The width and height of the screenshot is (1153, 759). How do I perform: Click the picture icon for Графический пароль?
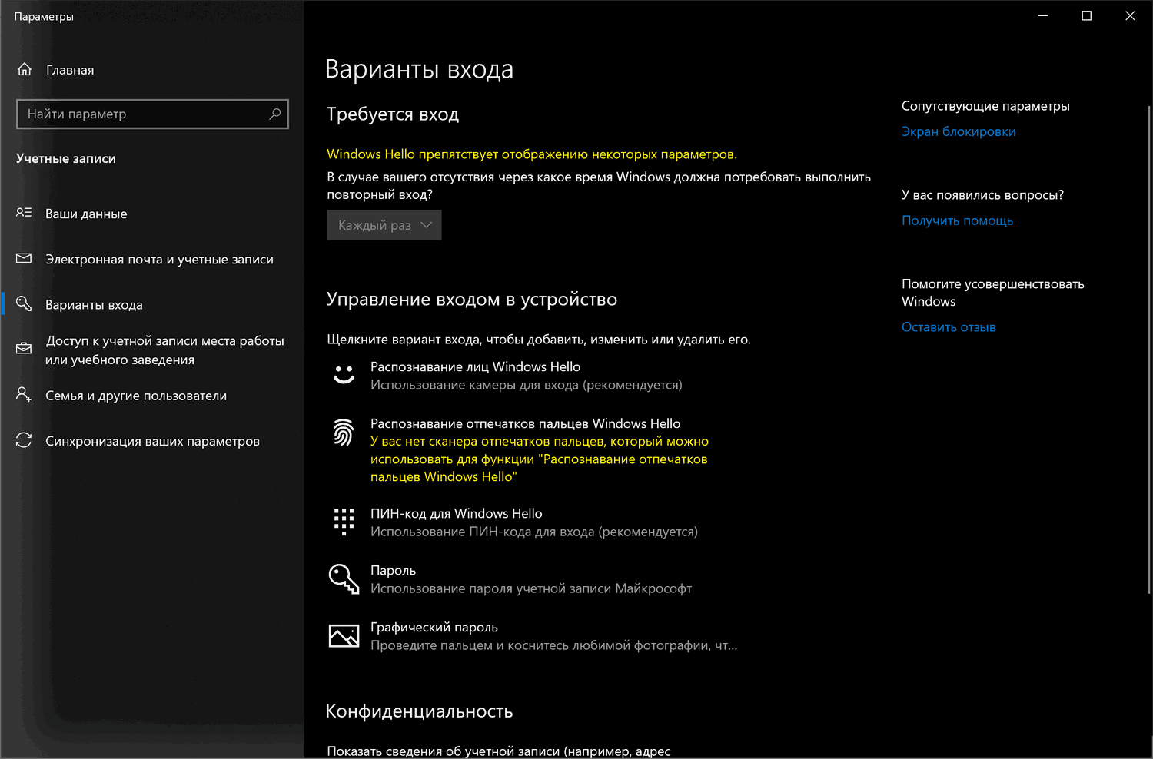(344, 636)
